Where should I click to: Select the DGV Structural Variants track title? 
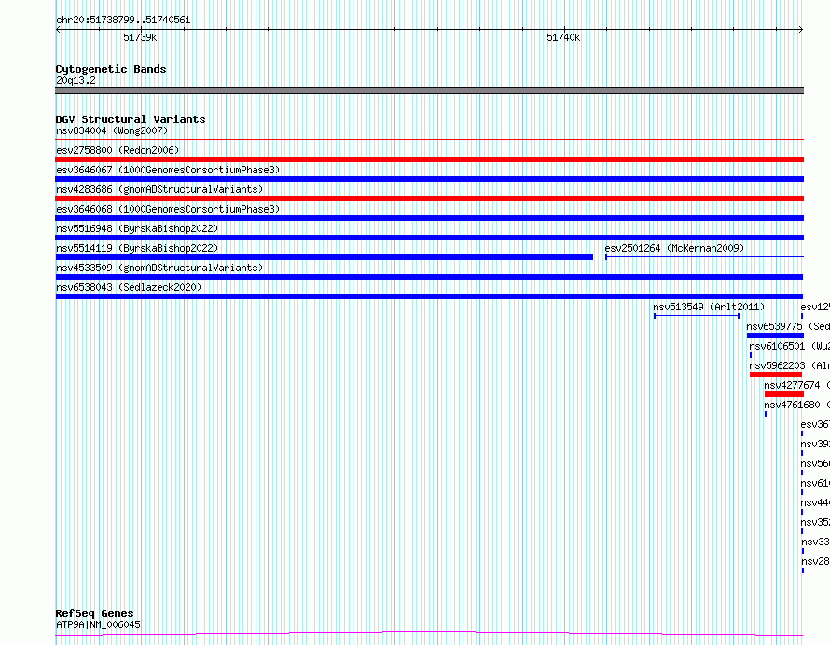click(131, 119)
